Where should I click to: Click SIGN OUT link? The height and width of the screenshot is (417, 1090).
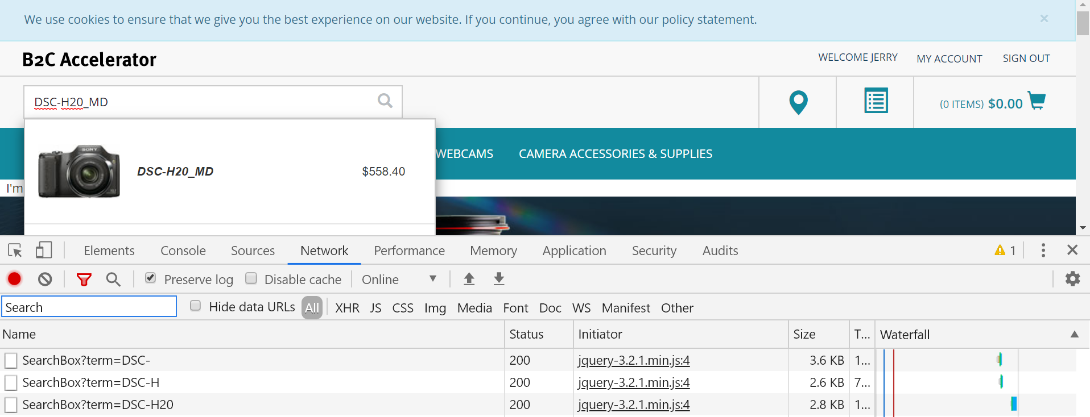pos(1026,58)
